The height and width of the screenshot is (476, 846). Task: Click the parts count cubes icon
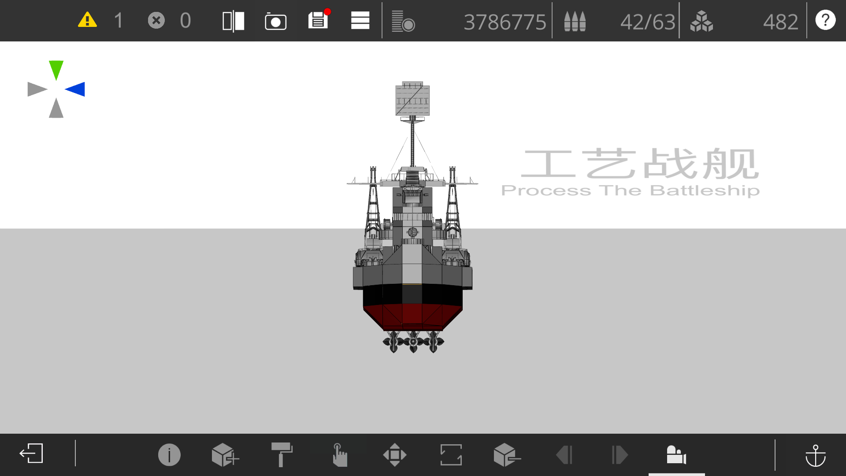click(701, 21)
